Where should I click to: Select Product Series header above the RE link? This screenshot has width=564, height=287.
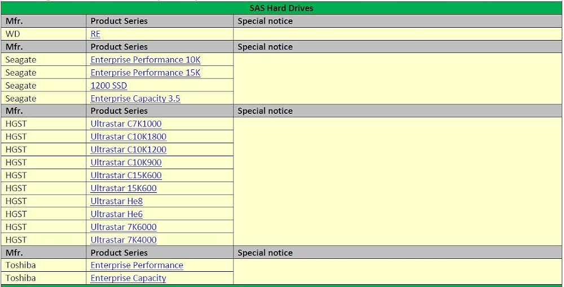point(160,21)
